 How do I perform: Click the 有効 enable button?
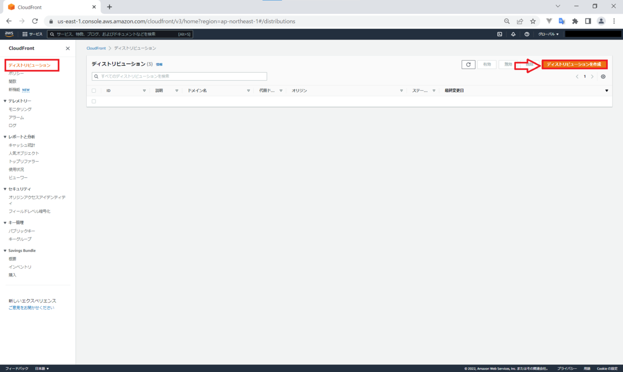pyautogui.click(x=487, y=64)
